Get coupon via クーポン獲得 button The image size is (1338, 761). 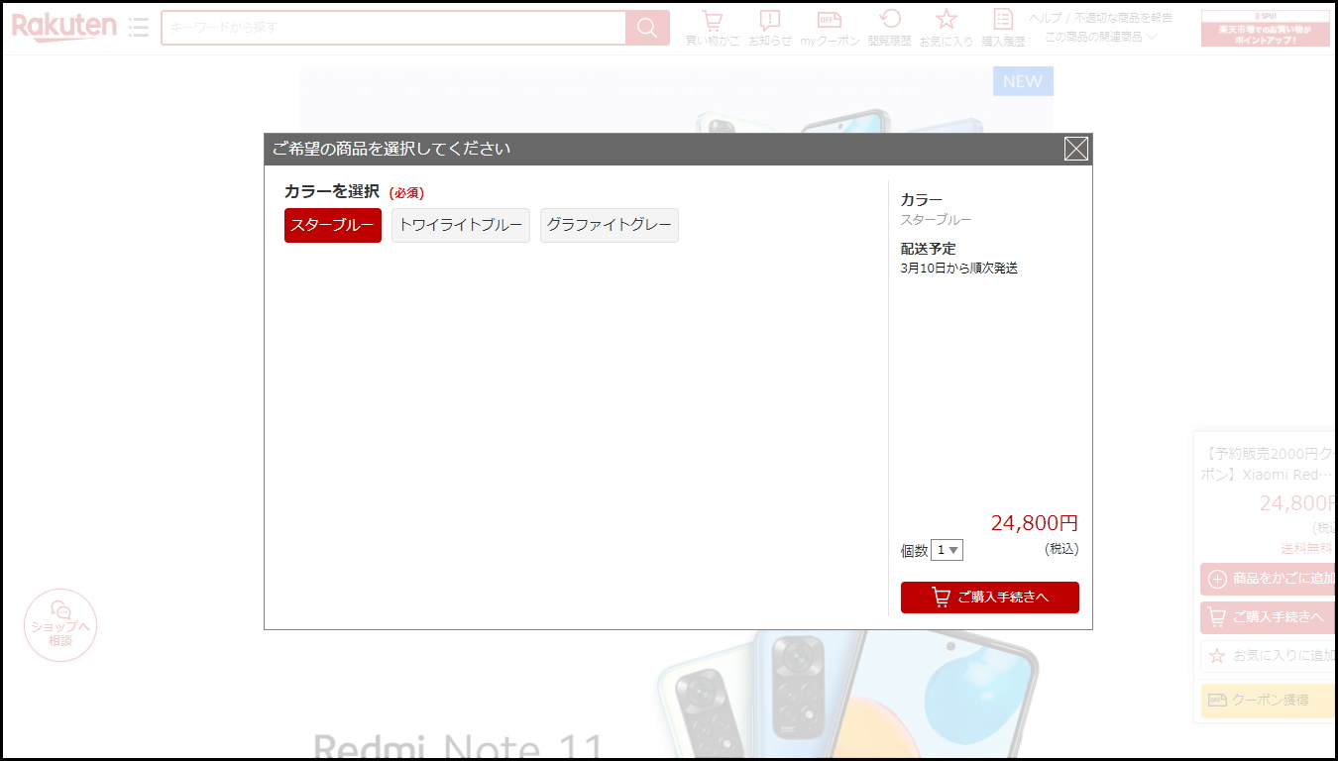(x=1269, y=701)
